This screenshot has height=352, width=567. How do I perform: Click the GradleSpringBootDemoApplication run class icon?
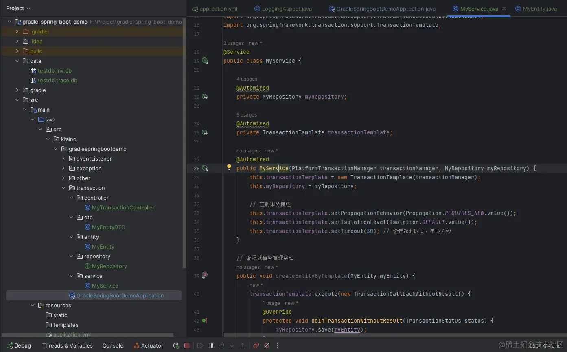pyautogui.click(x=72, y=295)
